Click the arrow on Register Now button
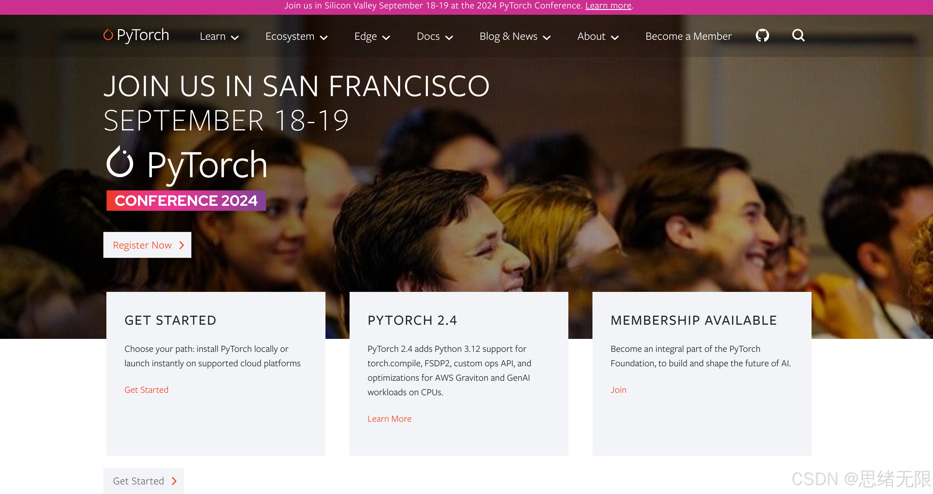Viewport: 933px width, 494px height. pyautogui.click(x=182, y=245)
